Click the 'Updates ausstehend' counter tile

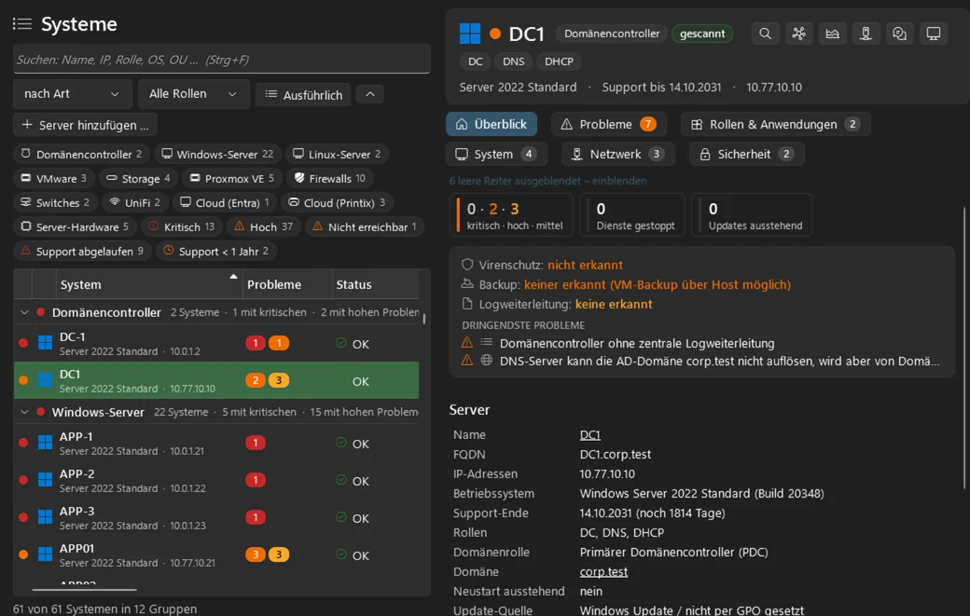751,214
